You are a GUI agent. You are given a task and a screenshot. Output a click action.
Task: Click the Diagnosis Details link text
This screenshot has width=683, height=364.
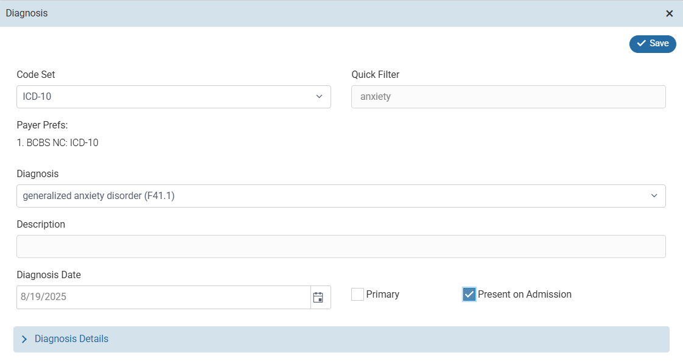(71, 339)
